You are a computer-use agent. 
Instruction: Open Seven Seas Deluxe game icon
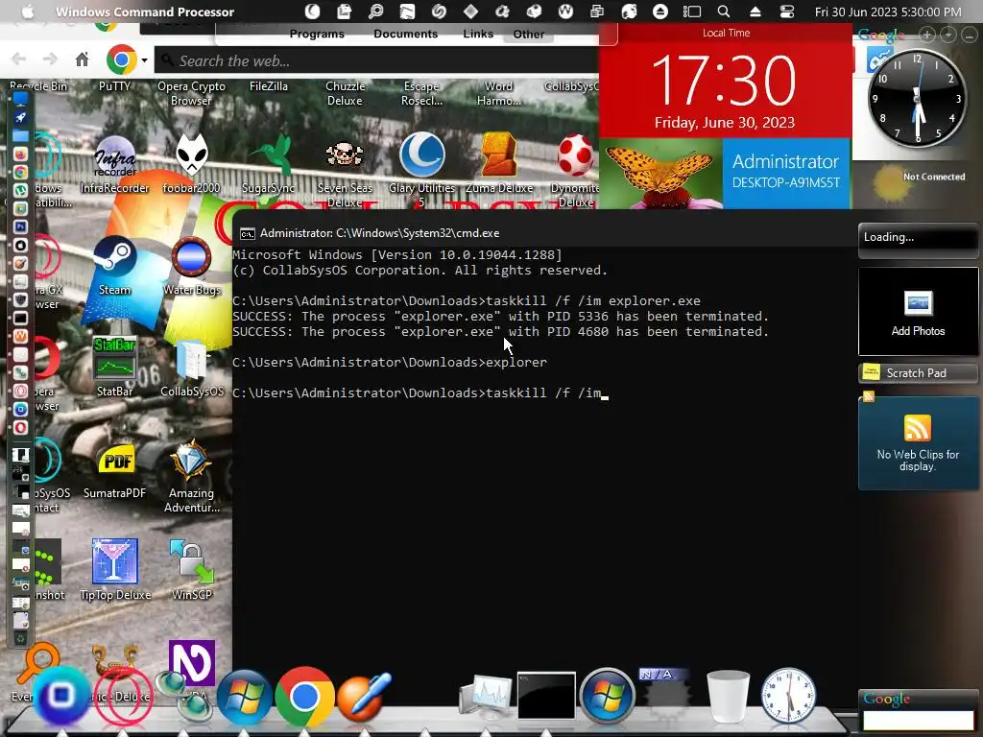pyautogui.click(x=345, y=155)
